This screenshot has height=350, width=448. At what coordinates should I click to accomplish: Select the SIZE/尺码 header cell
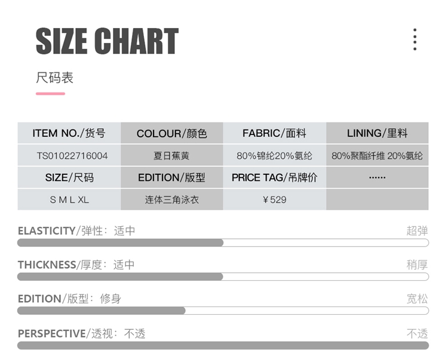(69, 177)
